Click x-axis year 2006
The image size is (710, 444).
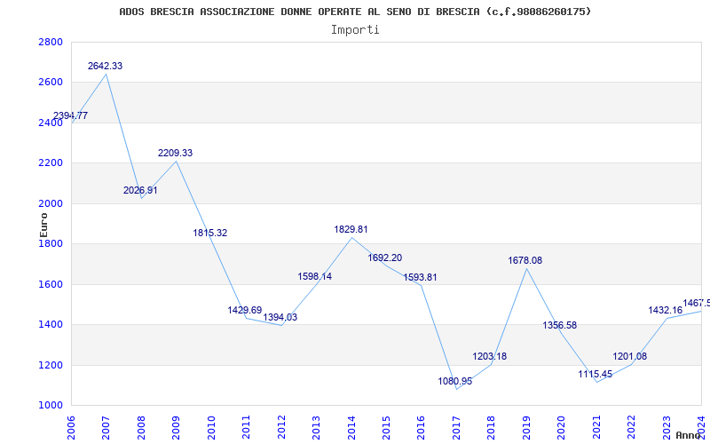71,427
